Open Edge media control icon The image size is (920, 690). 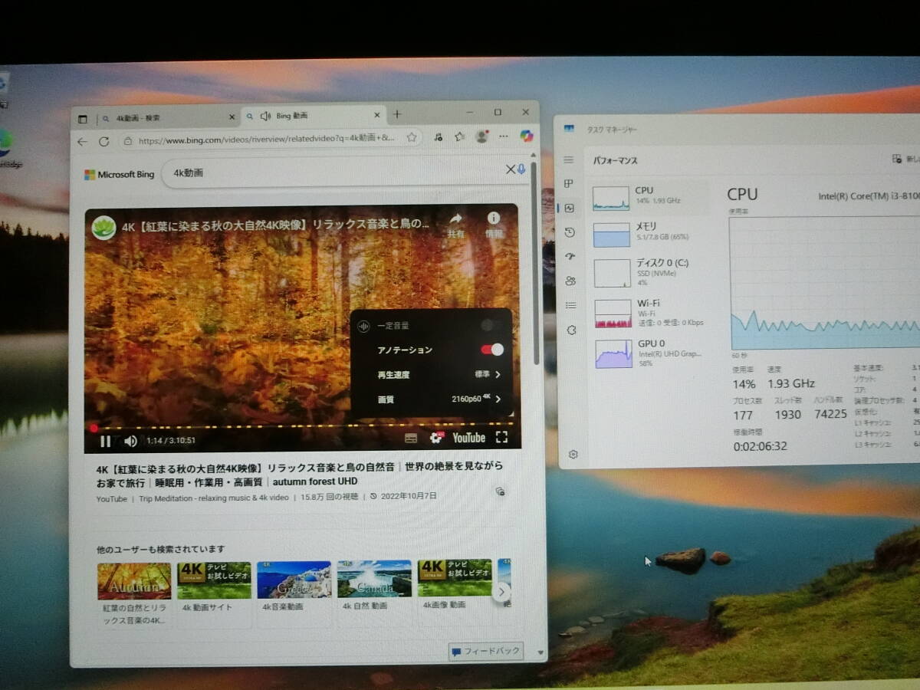click(x=438, y=137)
